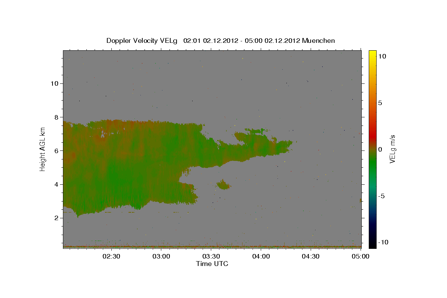447x298 pixels.
Task: Click the 05:00 time tick label
Action: [361, 256]
